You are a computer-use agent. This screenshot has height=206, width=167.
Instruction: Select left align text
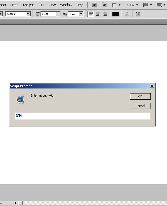(91, 14)
